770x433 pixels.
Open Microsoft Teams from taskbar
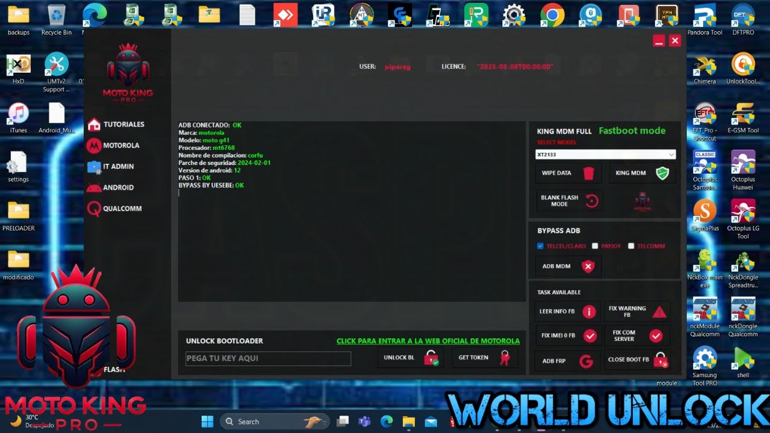coord(364,421)
